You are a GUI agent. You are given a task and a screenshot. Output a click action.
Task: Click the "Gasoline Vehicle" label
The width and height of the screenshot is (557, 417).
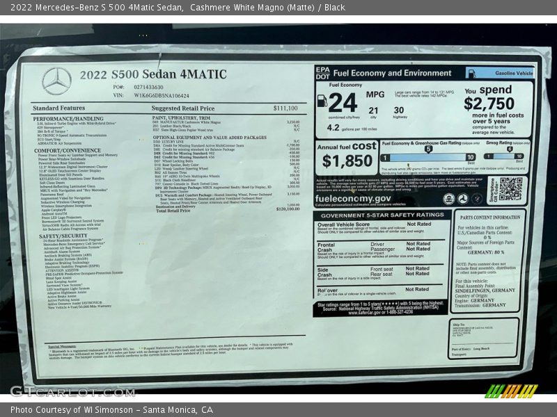point(514,74)
